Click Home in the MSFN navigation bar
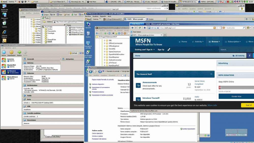 tap(183, 42)
